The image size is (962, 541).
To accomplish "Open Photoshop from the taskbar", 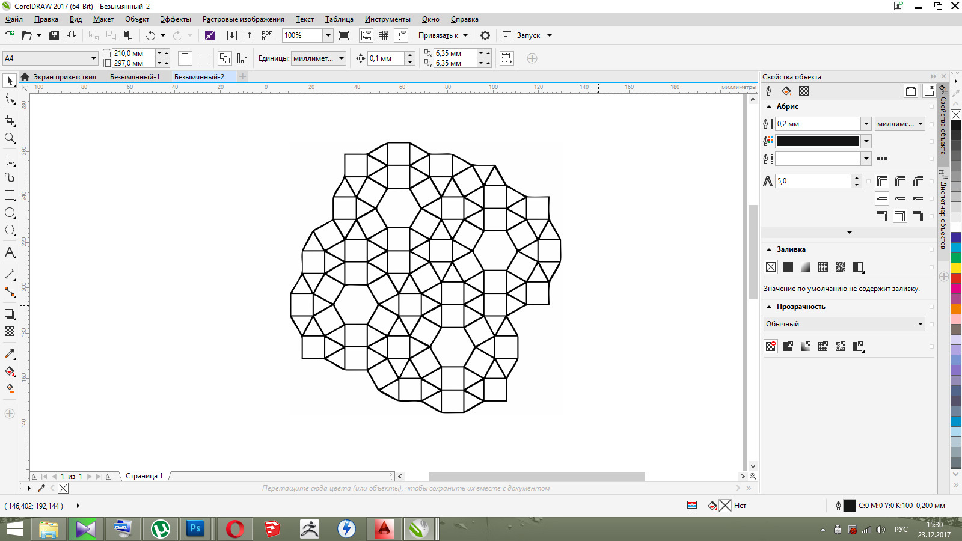I will pyautogui.click(x=195, y=529).
